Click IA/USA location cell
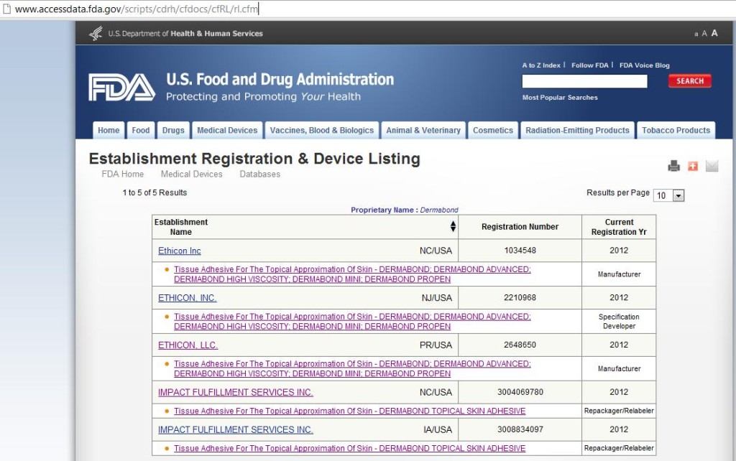 (438, 429)
